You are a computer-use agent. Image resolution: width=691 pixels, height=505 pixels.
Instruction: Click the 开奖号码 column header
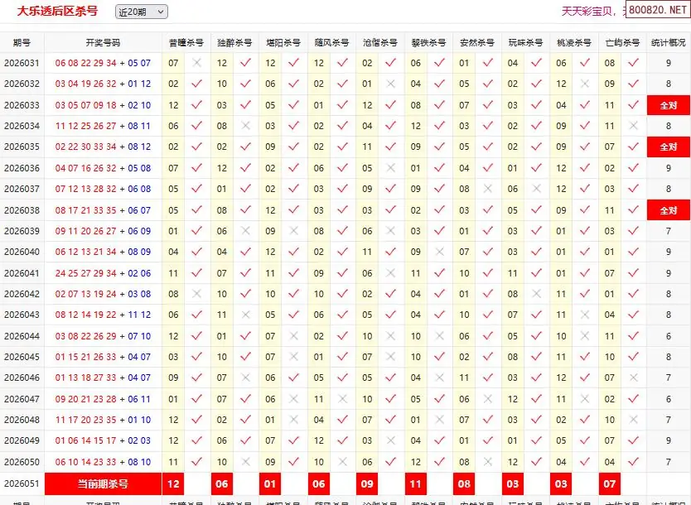(103, 43)
